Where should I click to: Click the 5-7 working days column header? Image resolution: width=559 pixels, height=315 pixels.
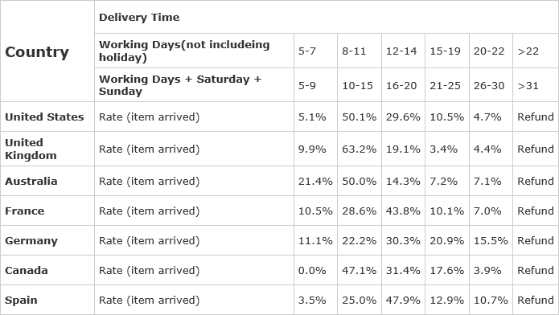point(315,51)
